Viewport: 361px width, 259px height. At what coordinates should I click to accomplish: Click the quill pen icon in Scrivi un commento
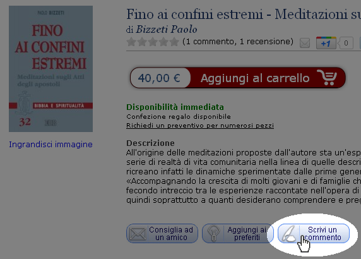click(289, 234)
